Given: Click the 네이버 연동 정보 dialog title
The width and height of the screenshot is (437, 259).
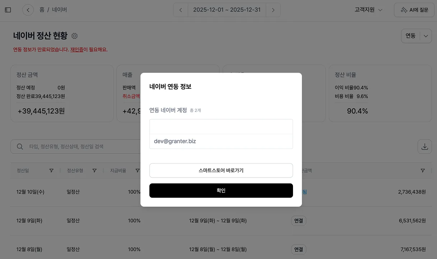Looking at the screenshot, I should [x=170, y=87].
